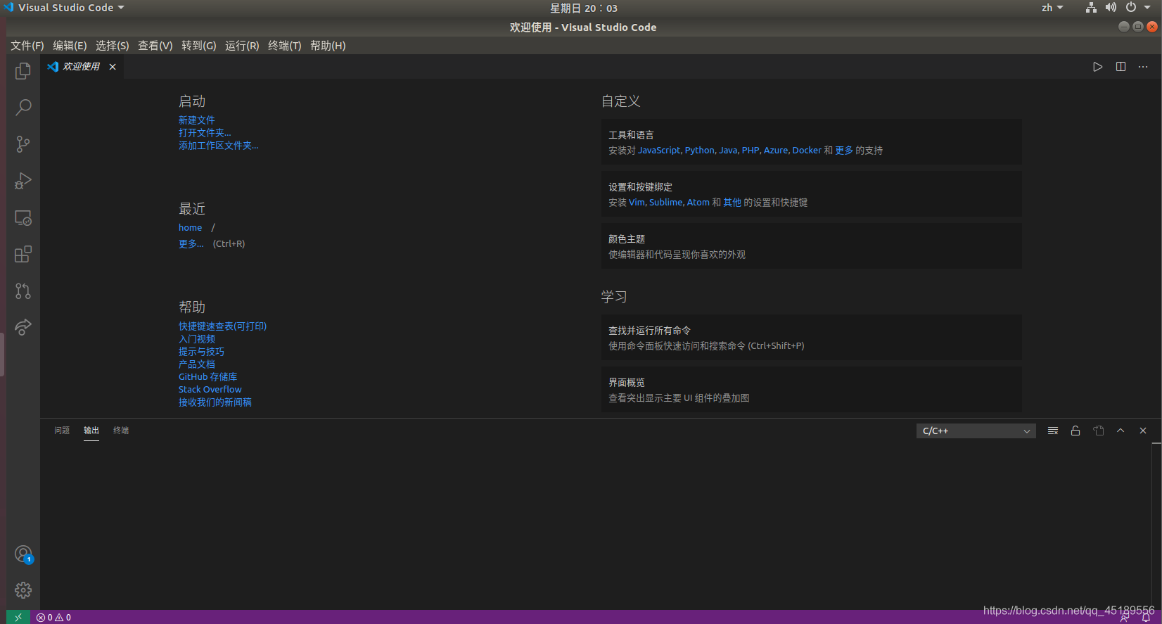Click the 接收我们的新闻稿 link
This screenshot has width=1162, height=624.
215,402
